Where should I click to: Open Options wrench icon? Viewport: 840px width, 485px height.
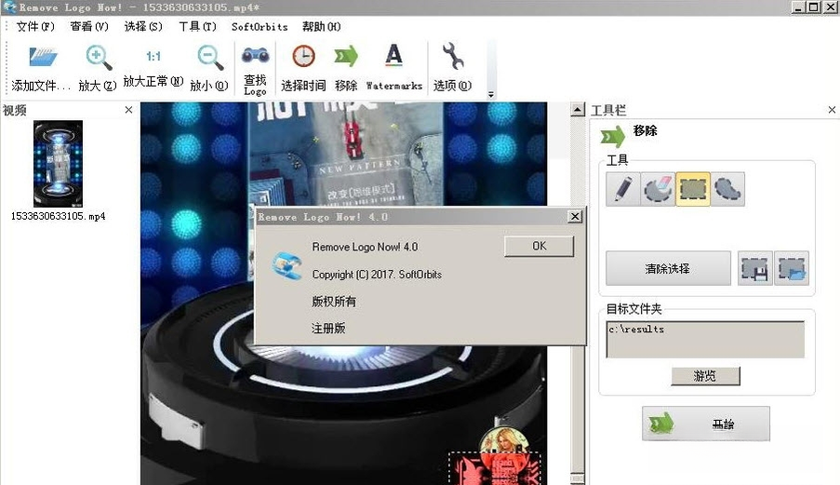coord(453,56)
